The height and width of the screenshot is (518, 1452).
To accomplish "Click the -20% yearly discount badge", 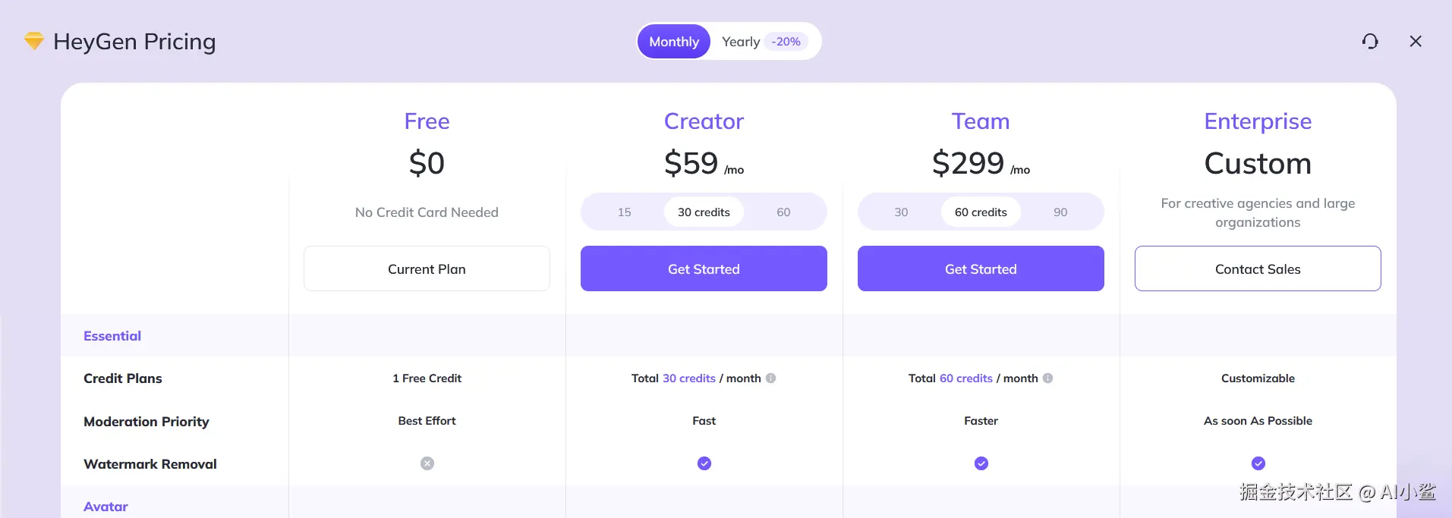I will [786, 42].
